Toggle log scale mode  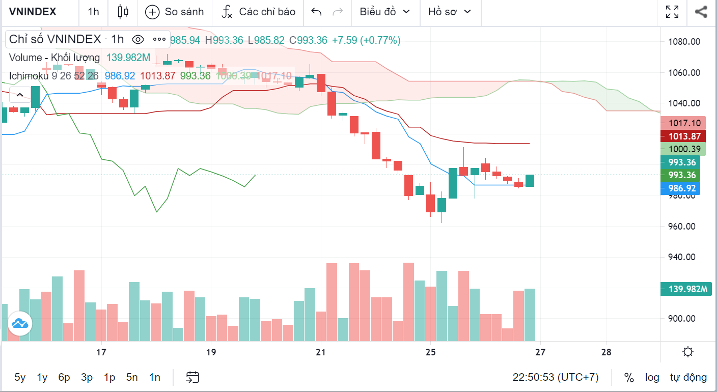(x=652, y=377)
